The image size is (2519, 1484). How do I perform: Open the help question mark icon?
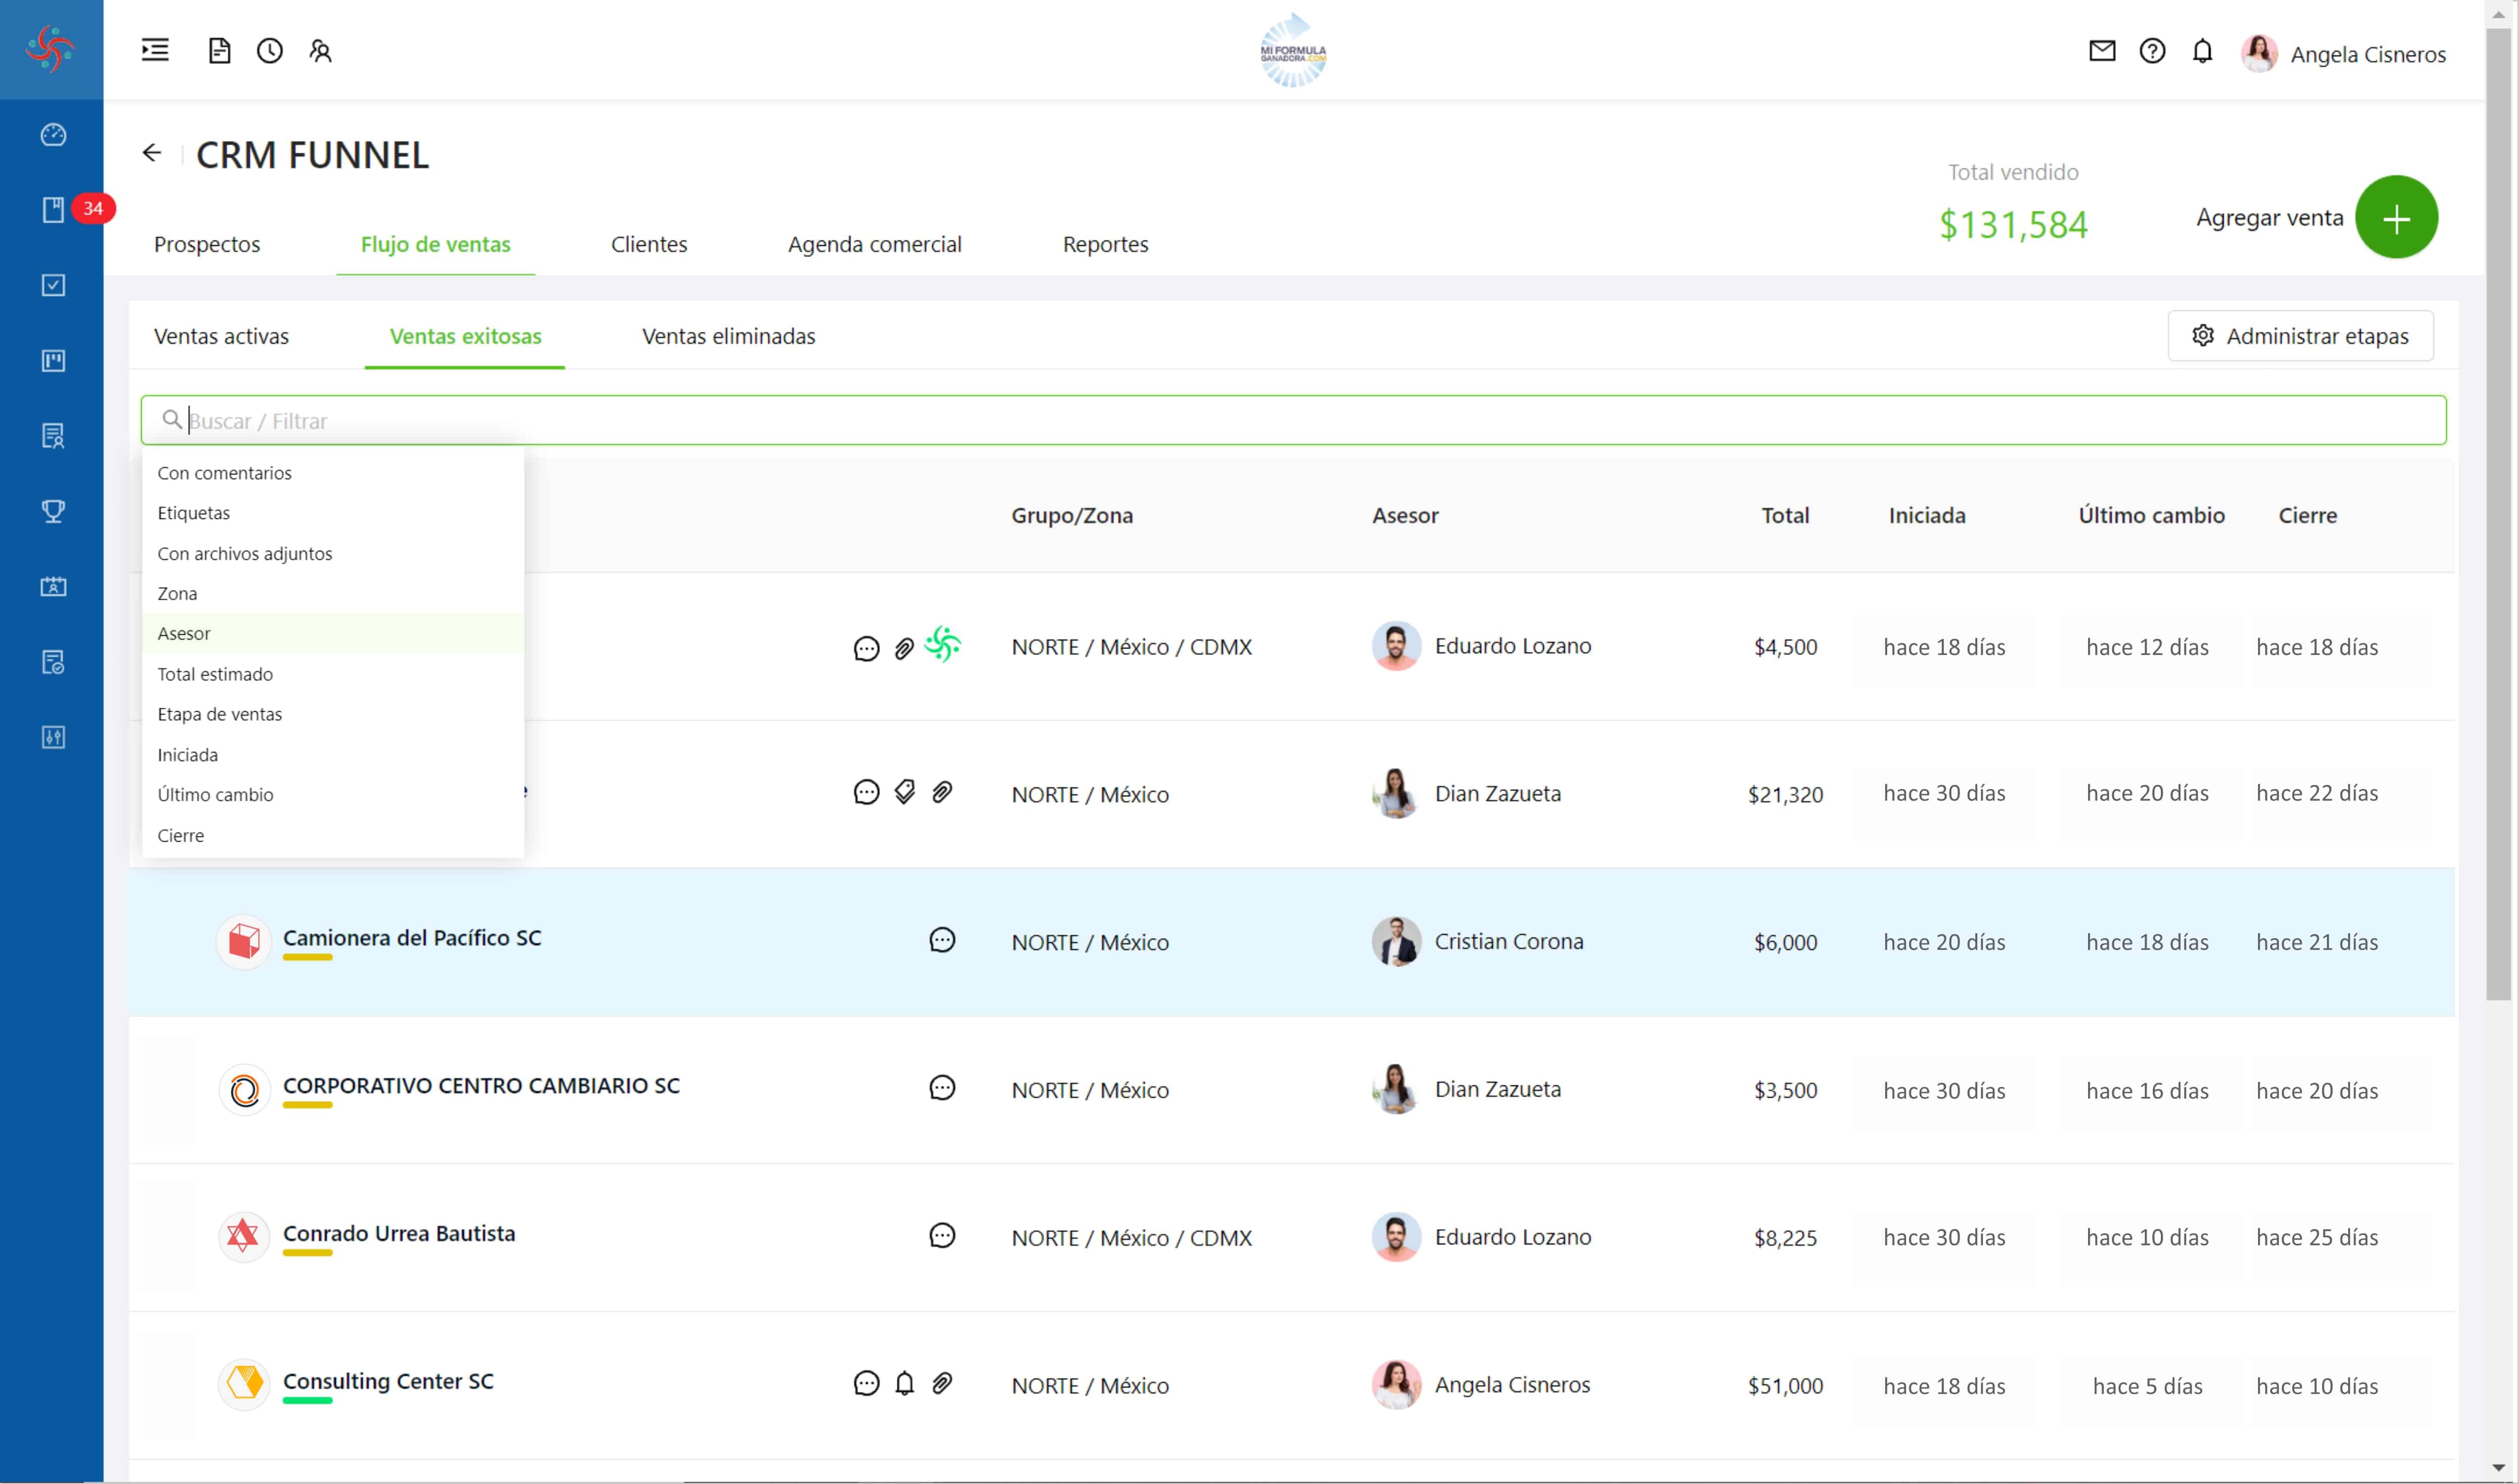[2152, 50]
